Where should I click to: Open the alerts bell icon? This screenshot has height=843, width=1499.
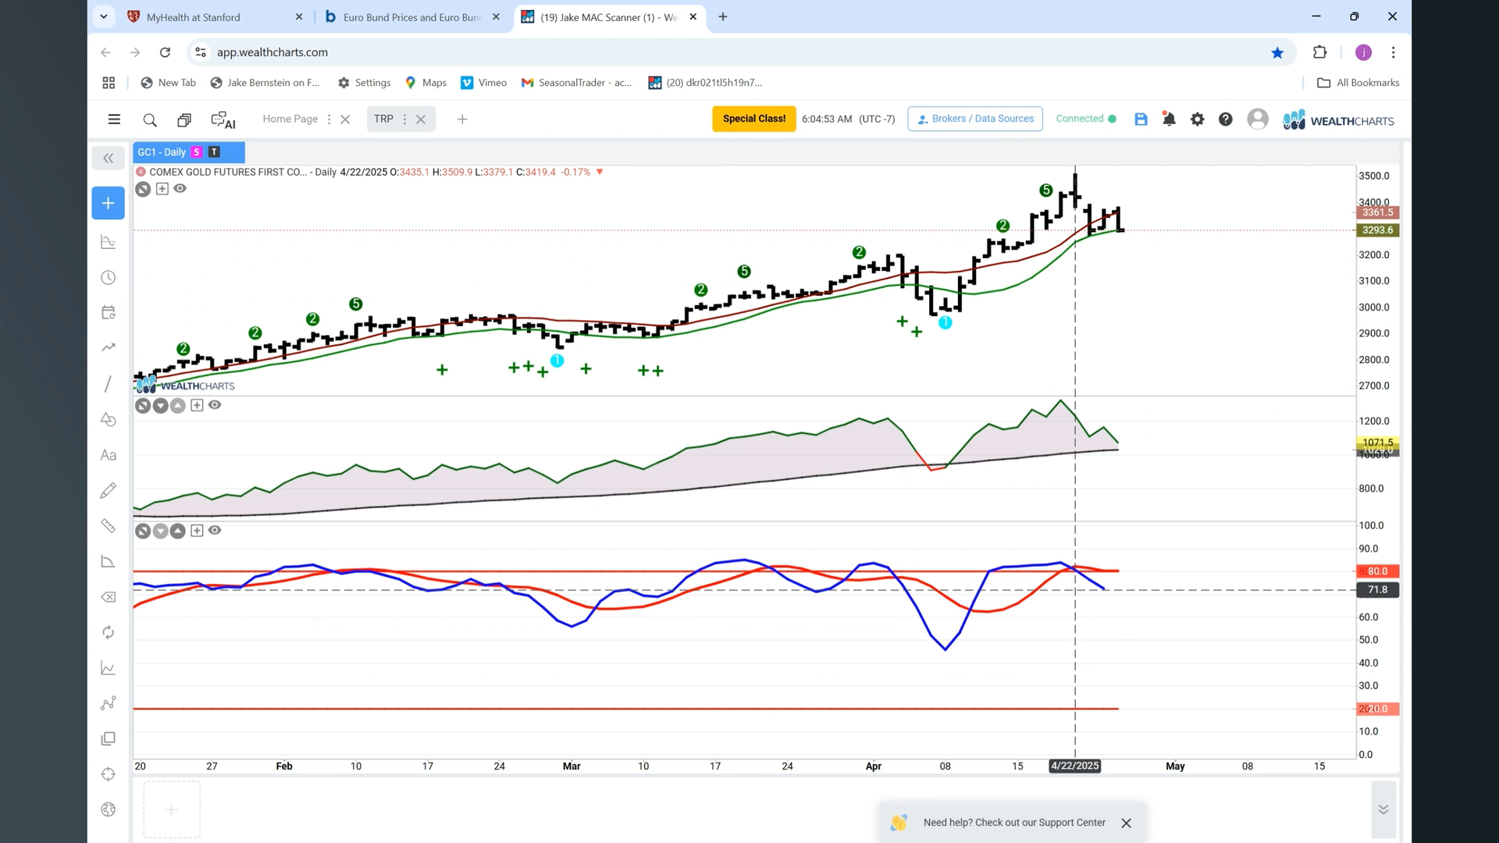tap(1169, 119)
